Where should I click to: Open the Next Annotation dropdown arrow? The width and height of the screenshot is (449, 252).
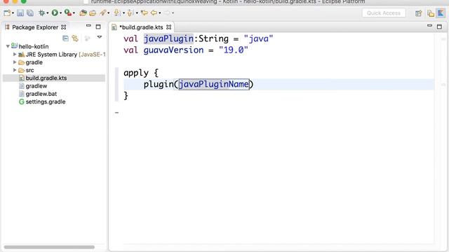pyautogui.click(x=123, y=13)
